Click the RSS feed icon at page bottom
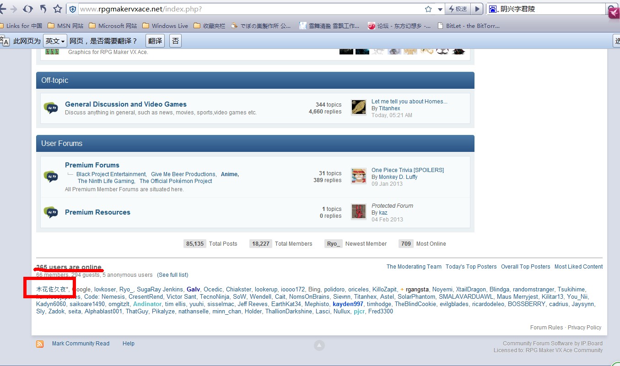Image resolution: width=620 pixels, height=366 pixels. point(40,344)
